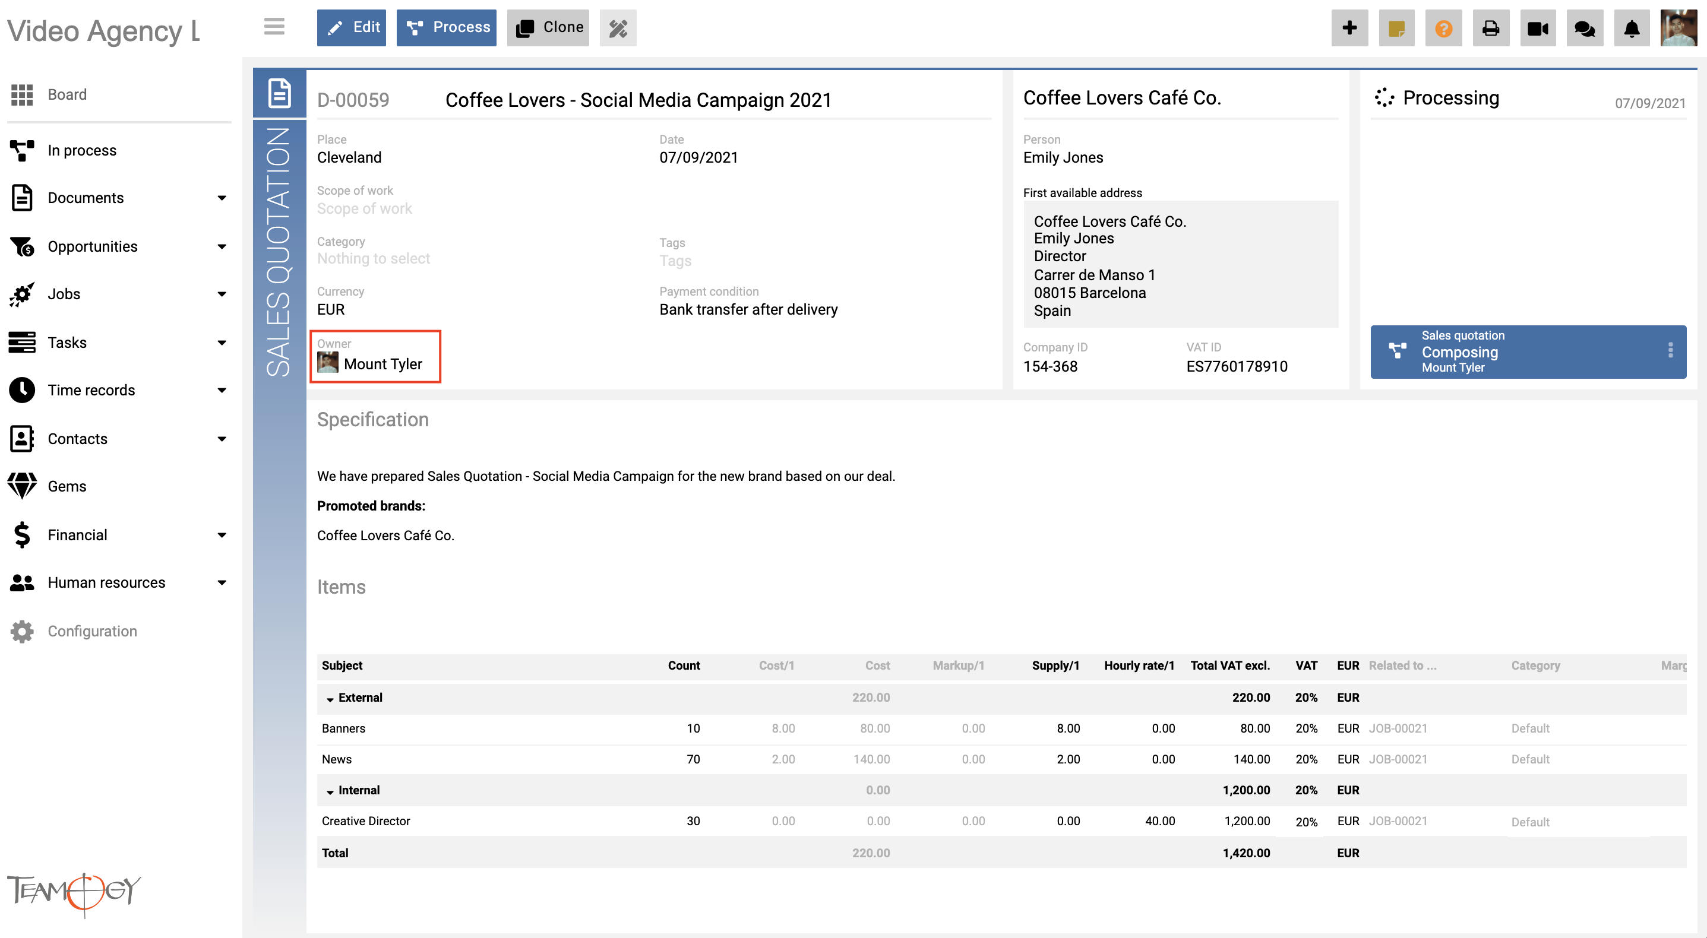The height and width of the screenshot is (938, 1707).
Task: Click the Contacts address book icon
Action: tap(22, 439)
